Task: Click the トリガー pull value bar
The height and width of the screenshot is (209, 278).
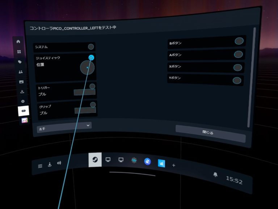Action: 84,92
